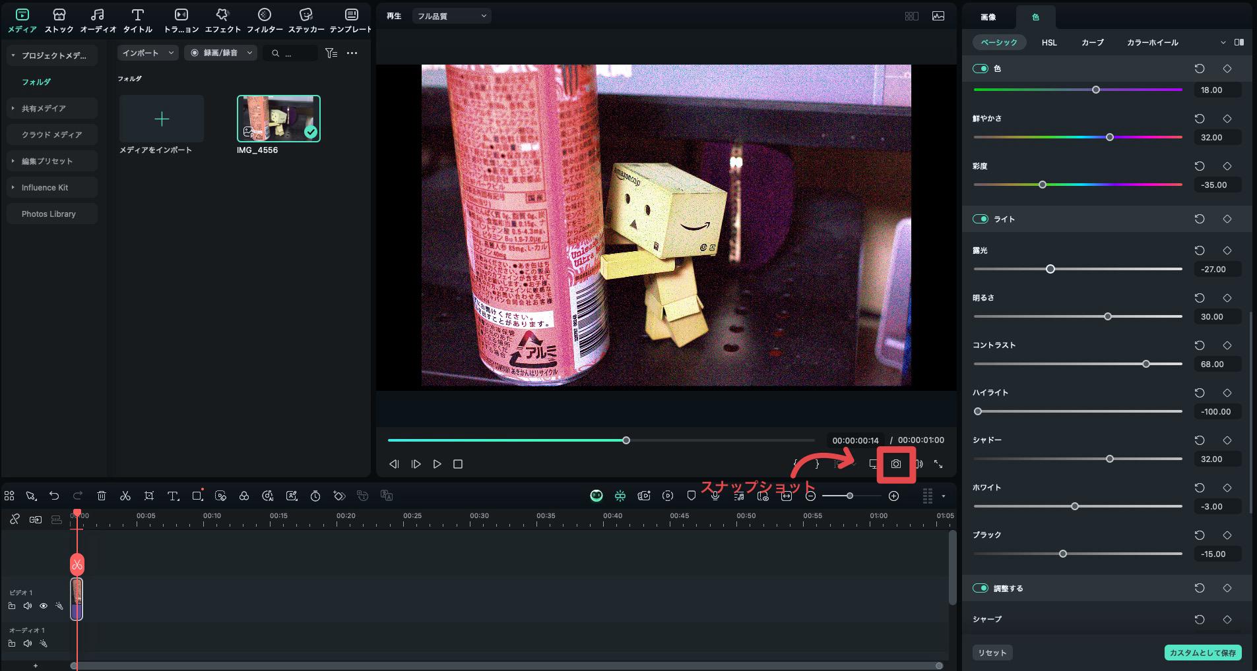Click the keyframe diamond icon in timeline toolbar
This screenshot has width=1257, height=671.
[x=339, y=496]
